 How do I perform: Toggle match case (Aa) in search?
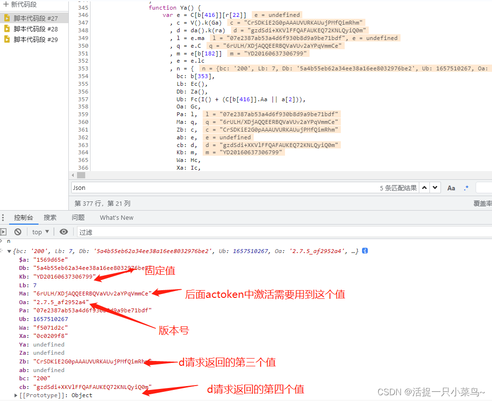coord(451,188)
